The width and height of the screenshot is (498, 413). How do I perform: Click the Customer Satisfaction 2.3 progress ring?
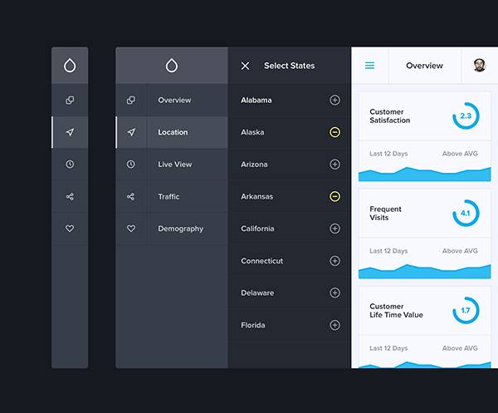465,116
